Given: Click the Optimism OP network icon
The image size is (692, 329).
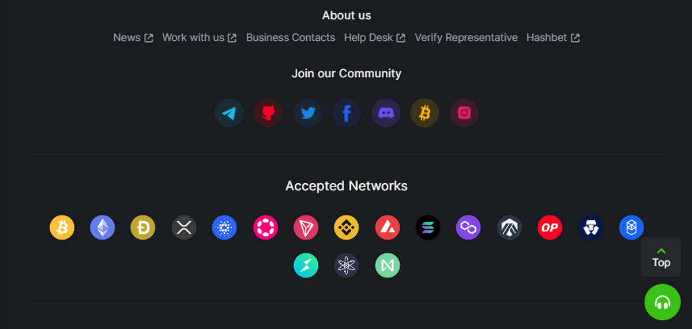Looking at the screenshot, I should point(550,228).
